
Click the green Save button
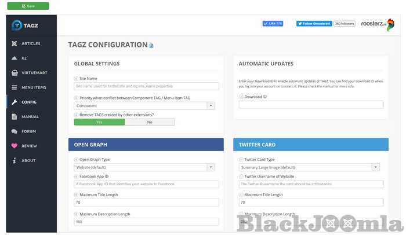[x=28, y=6]
